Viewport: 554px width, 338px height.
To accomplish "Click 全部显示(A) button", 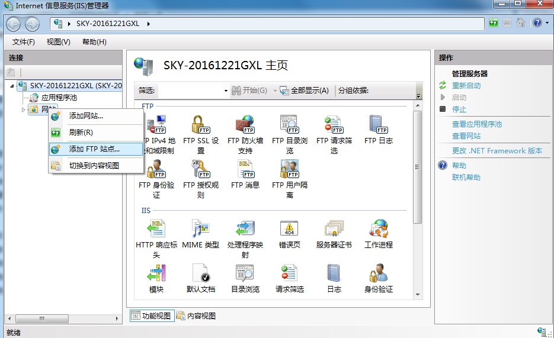I will point(304,91).
